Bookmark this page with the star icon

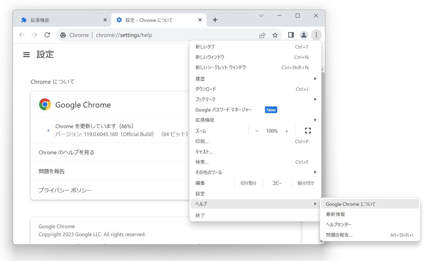click(x=275, y=35)
